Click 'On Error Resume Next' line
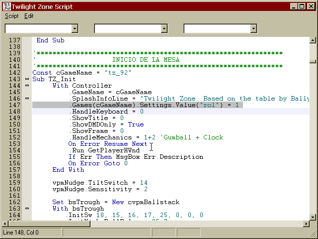Screen dimensions: 318x239 (108, 144)
